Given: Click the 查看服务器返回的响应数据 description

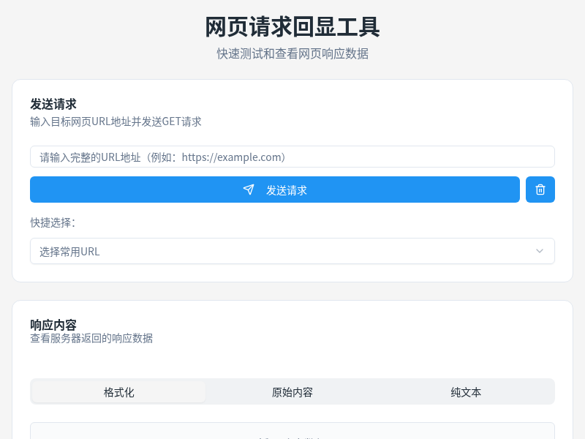Looking at the screenshot, I should (x=91, y=338).
